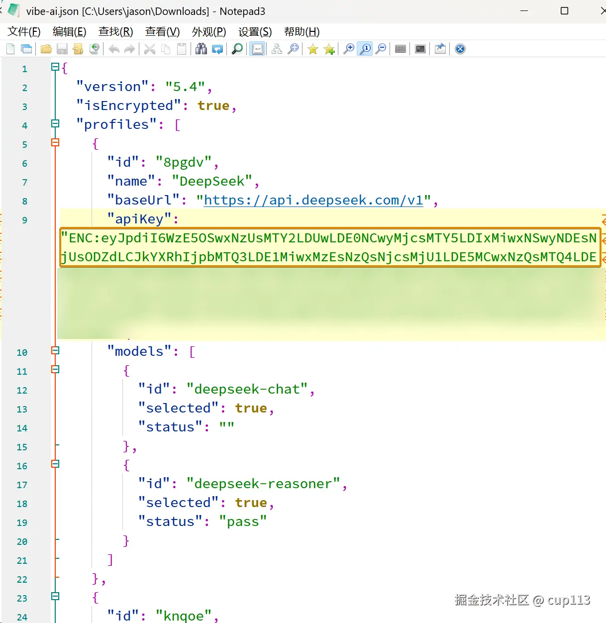Image resolution: width=606 pixels, height=623 pixels.
Task: Click the New document toolbar icon
Action: point(10,49)
